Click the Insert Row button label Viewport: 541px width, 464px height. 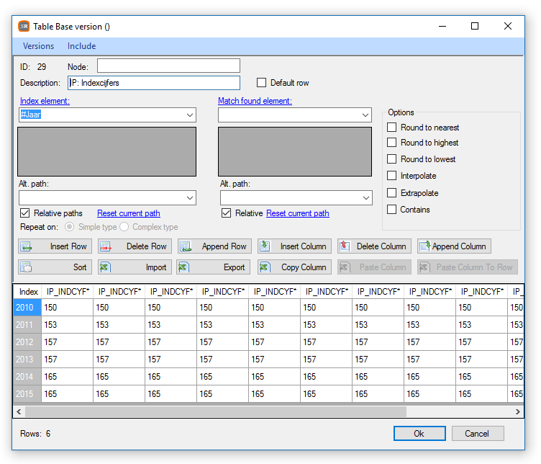click(x=68, y=246)
